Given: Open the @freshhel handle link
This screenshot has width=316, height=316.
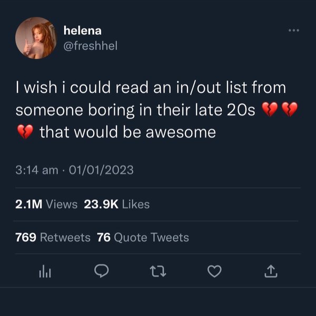Looking at the screenshot, I should click(91, 46).
